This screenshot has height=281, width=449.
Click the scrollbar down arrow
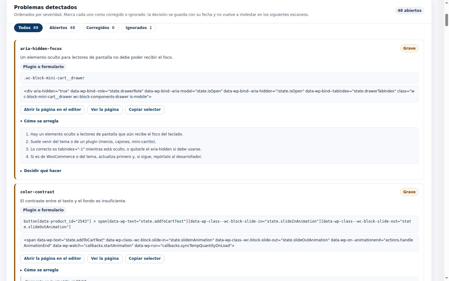(x=447, y=278)
